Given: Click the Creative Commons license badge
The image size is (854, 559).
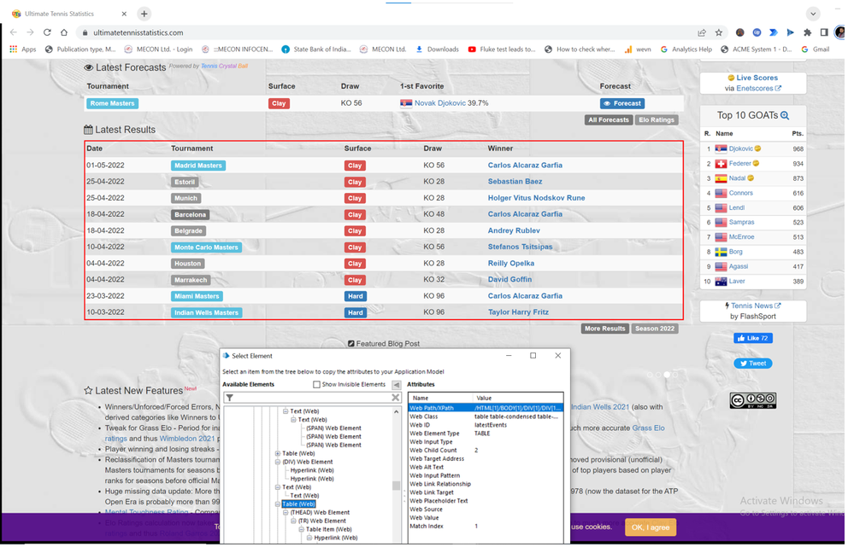Looking at the screenshot, I should 752,400.
